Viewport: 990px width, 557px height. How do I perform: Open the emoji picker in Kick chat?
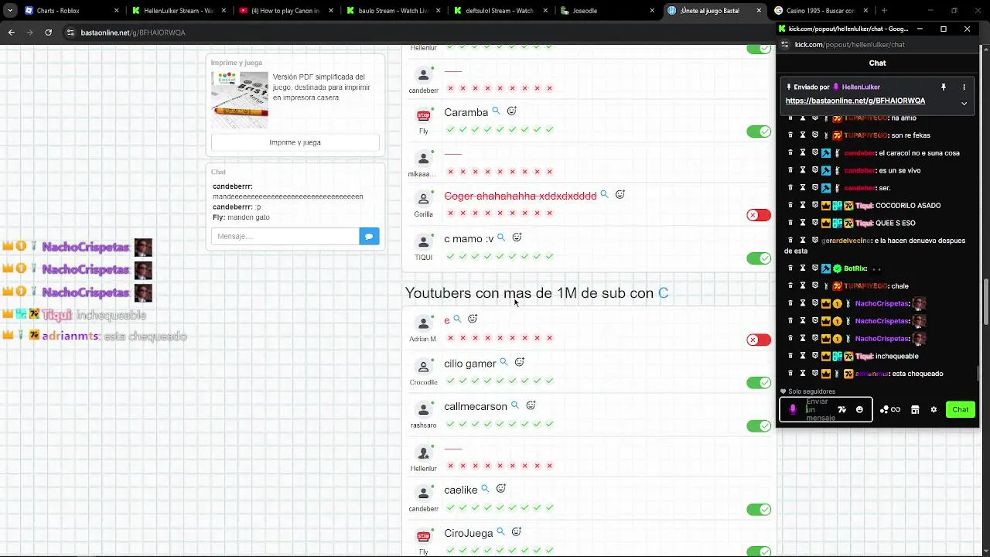coord(859,409)
